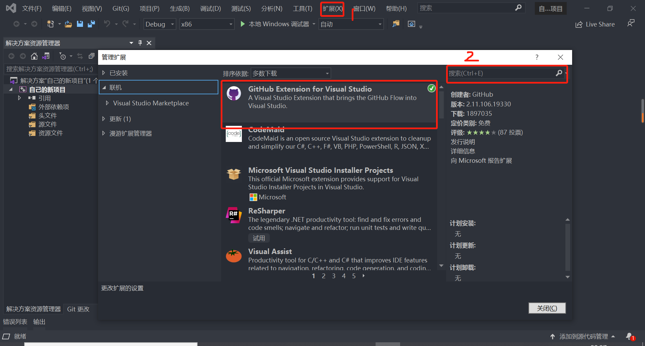Click the Sync with Active Document icon
Image resolution: width=645 pixels, height=346 pixels.
pos(80,56)
